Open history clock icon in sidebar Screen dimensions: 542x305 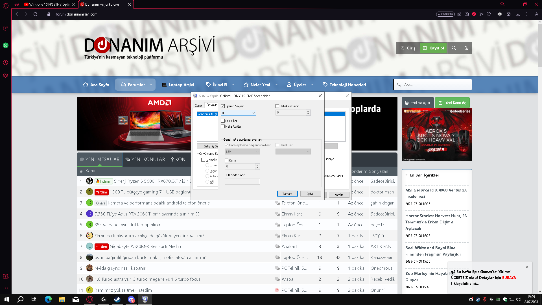[x=5, y=63]
